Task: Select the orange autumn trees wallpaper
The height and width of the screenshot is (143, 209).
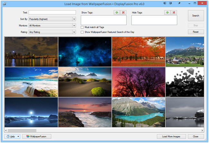Action: tap(139, 52)
